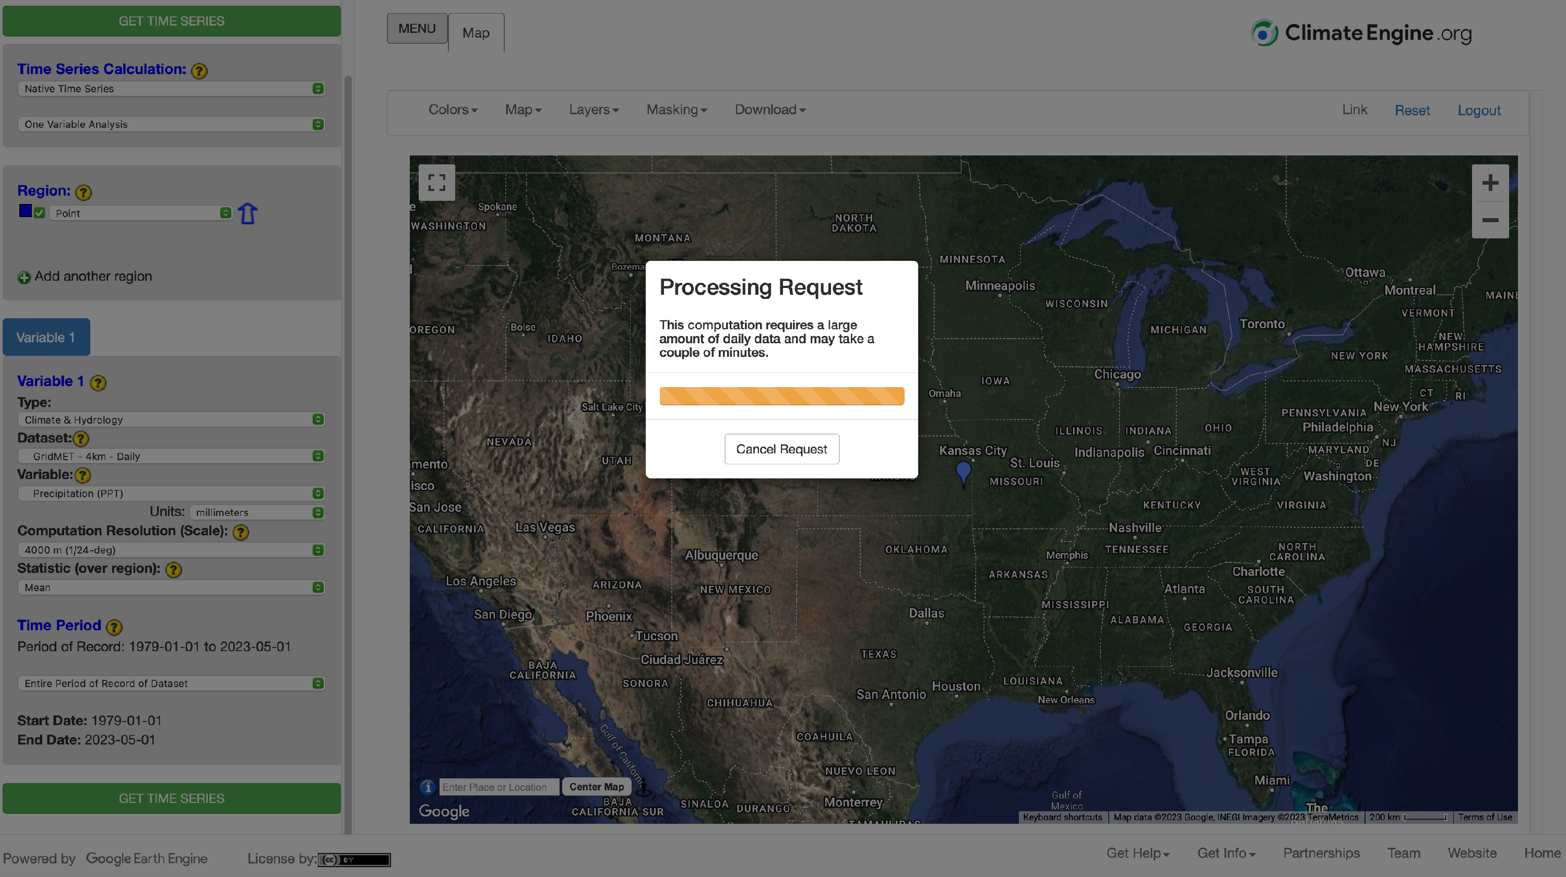Open the GridMET 4km Daily dataset dropdown
1566x877 pixels.
(x=171, y=456)
